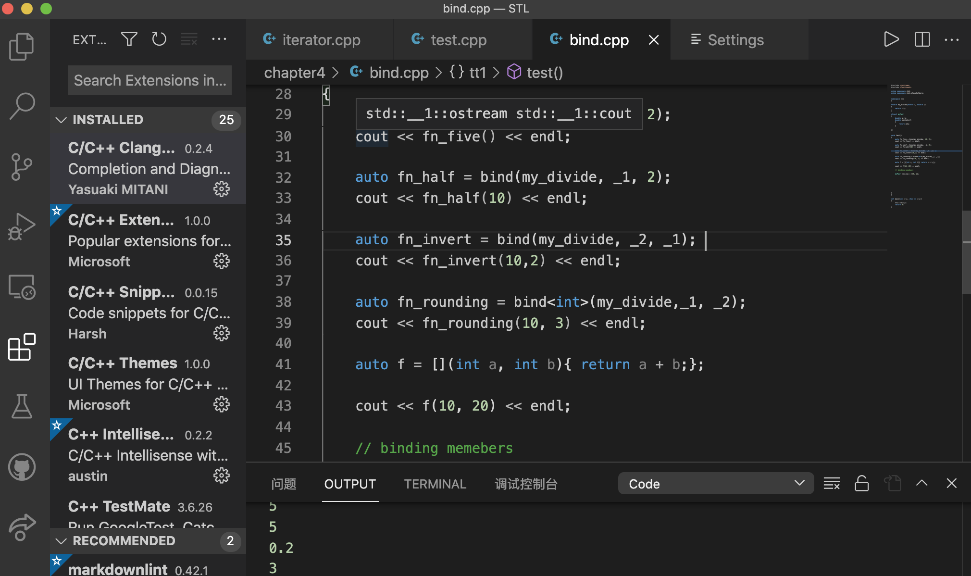971x576 pixels.
Task: Open the Search view in activity bar
Action: coord(22,106)
